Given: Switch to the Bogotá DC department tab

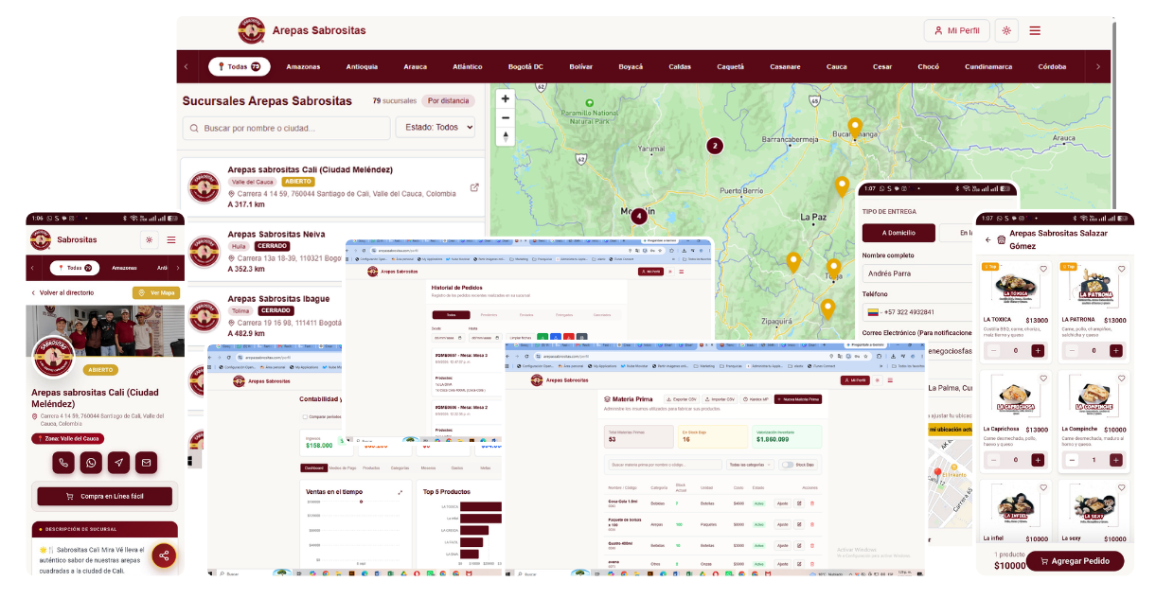Looking at the screenshot, I should coord(525,66).
